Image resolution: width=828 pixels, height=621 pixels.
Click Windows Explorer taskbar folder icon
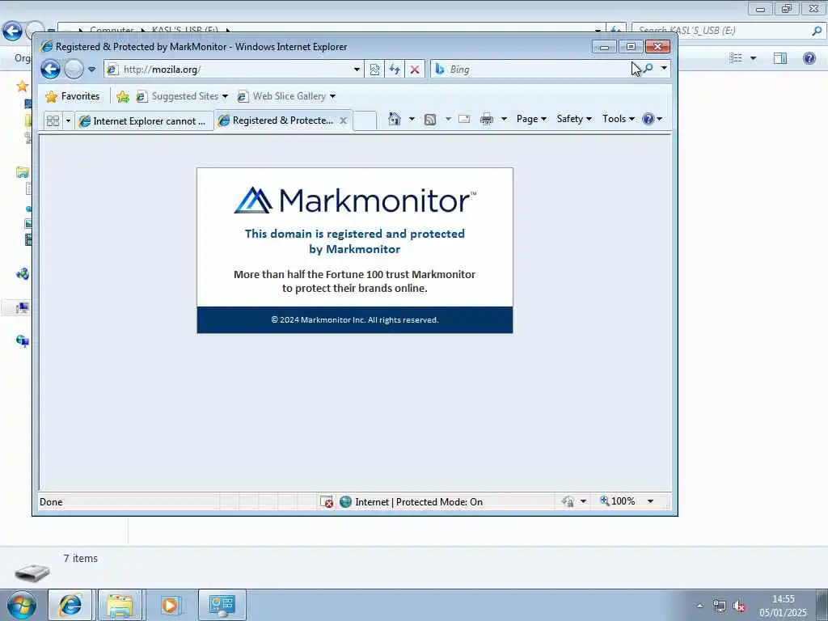pos(120,605)
